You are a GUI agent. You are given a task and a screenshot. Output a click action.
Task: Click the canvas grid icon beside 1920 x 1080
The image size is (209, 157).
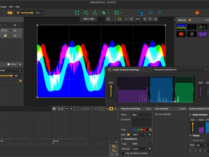pos(108,19)
